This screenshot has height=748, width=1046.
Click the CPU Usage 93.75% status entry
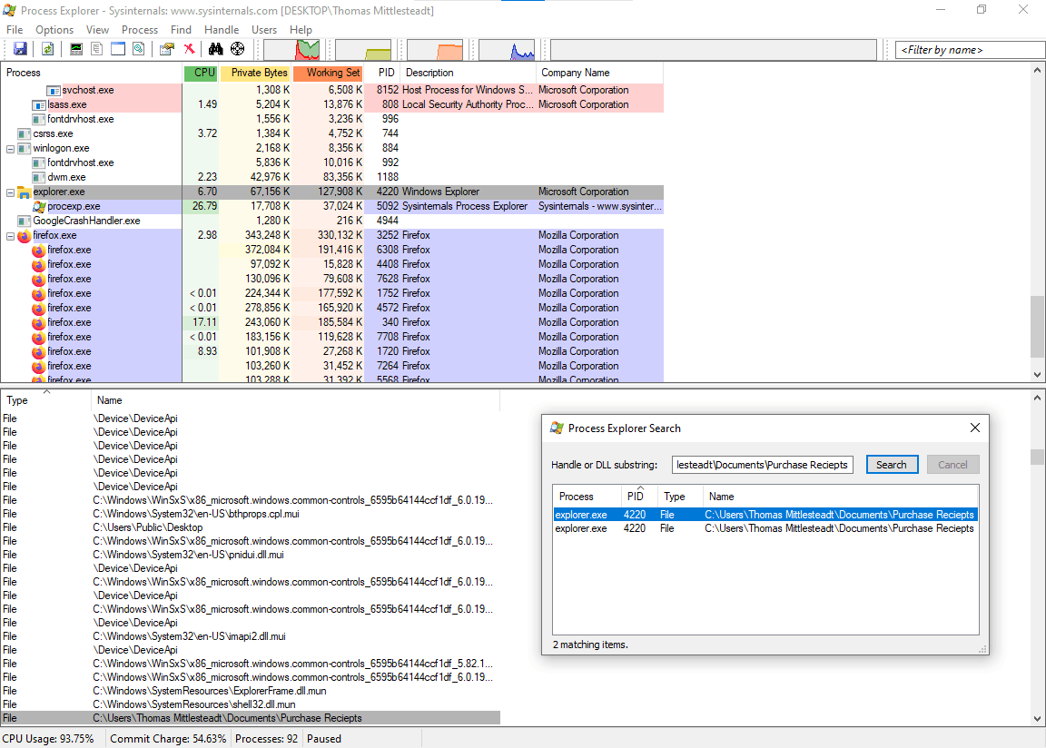pyautogui.click(x=48, y=739)
